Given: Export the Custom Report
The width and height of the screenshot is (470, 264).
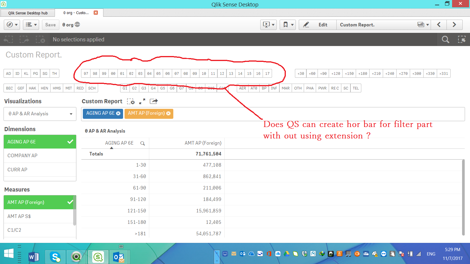Looking at the screenshot, I should click(x=154, y=101).
